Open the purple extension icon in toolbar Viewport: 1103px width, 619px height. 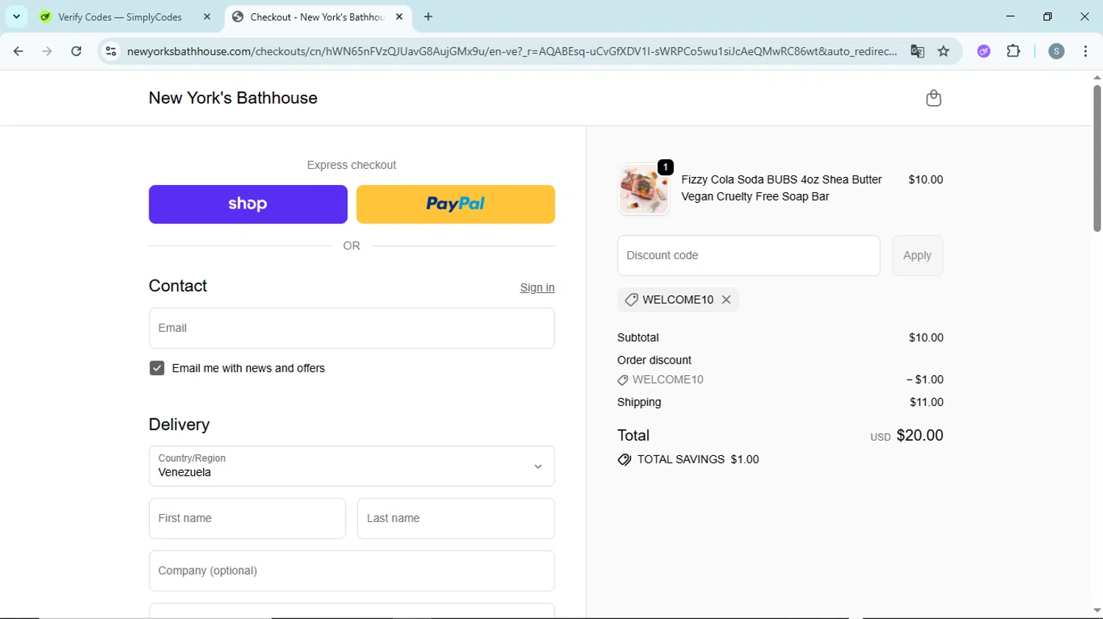(984, 51)
